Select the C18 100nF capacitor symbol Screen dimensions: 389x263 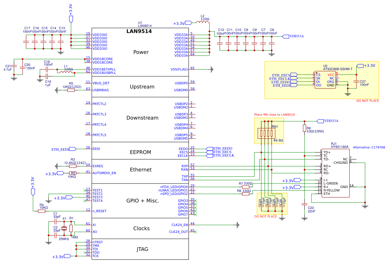click(x=47, y=69)
